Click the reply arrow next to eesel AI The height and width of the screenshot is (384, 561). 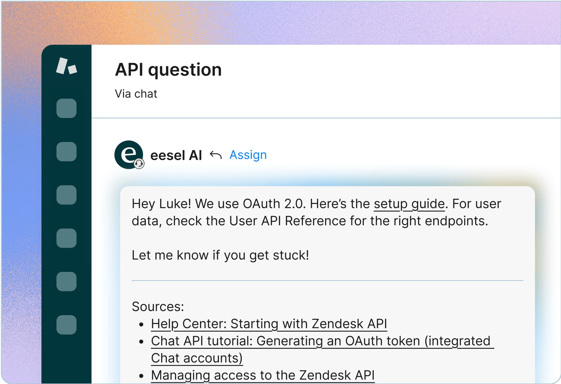[216, 155]
